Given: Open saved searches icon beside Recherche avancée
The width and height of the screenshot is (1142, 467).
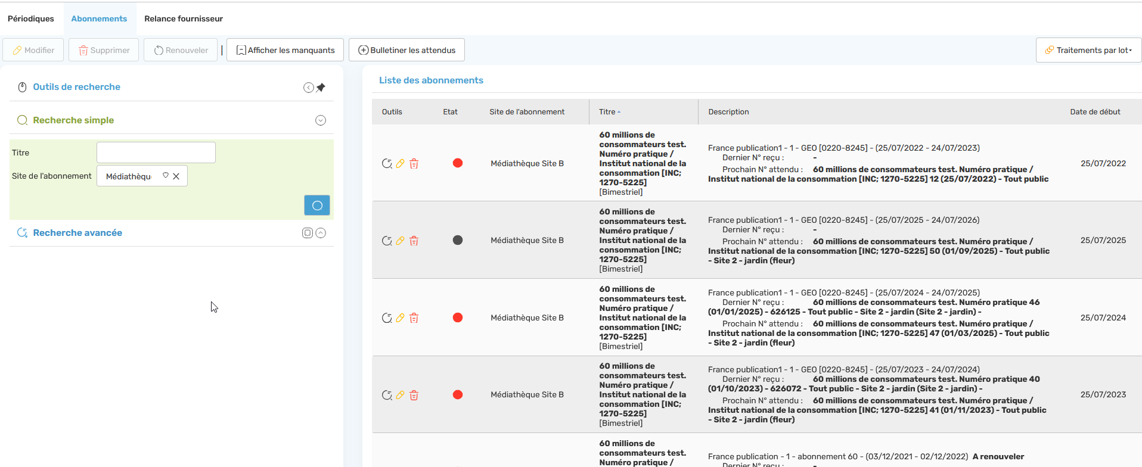Looking at the screenshot, I should tap(308, 233).
